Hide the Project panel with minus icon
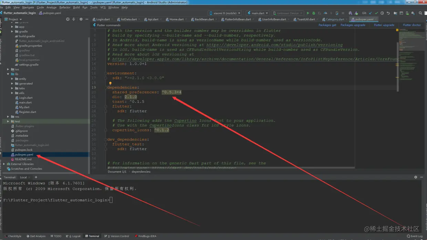This screenshot has height=240, width=427. click(x=87, y=19)
